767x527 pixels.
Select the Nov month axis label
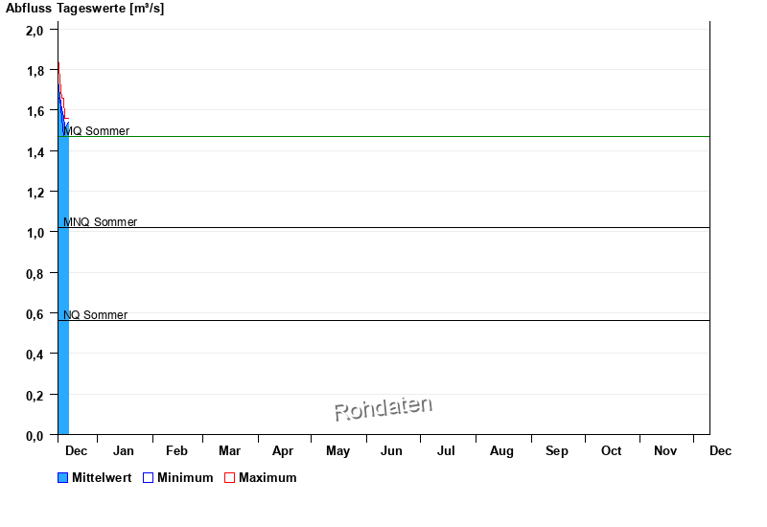[665, 451]
